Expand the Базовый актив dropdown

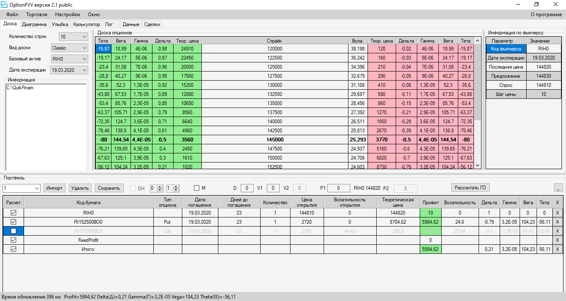click(70, 59)
